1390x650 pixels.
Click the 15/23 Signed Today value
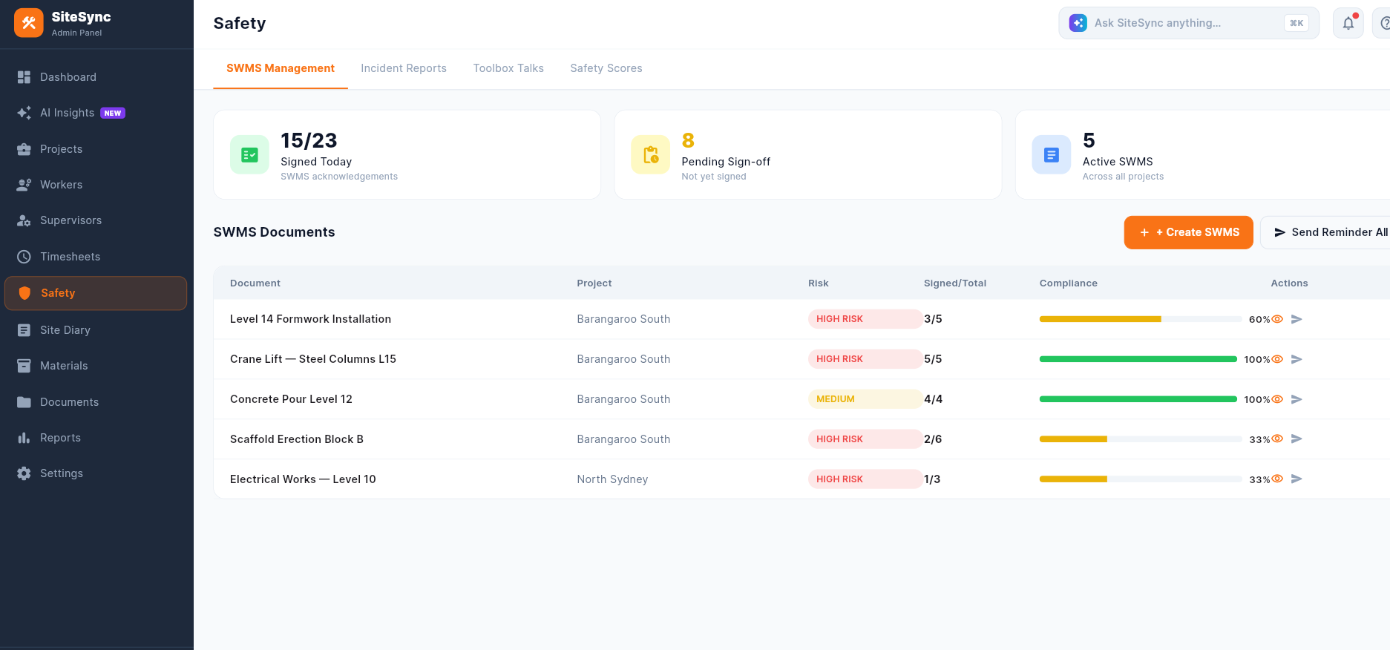309,140
